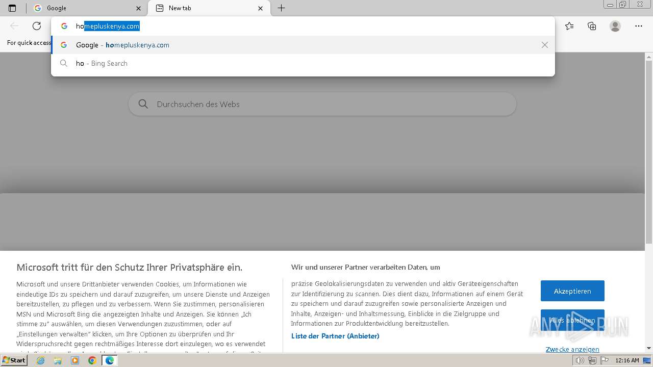653x367 pixels.
Task: Close the Google tab
Action: tap(139, 8)
